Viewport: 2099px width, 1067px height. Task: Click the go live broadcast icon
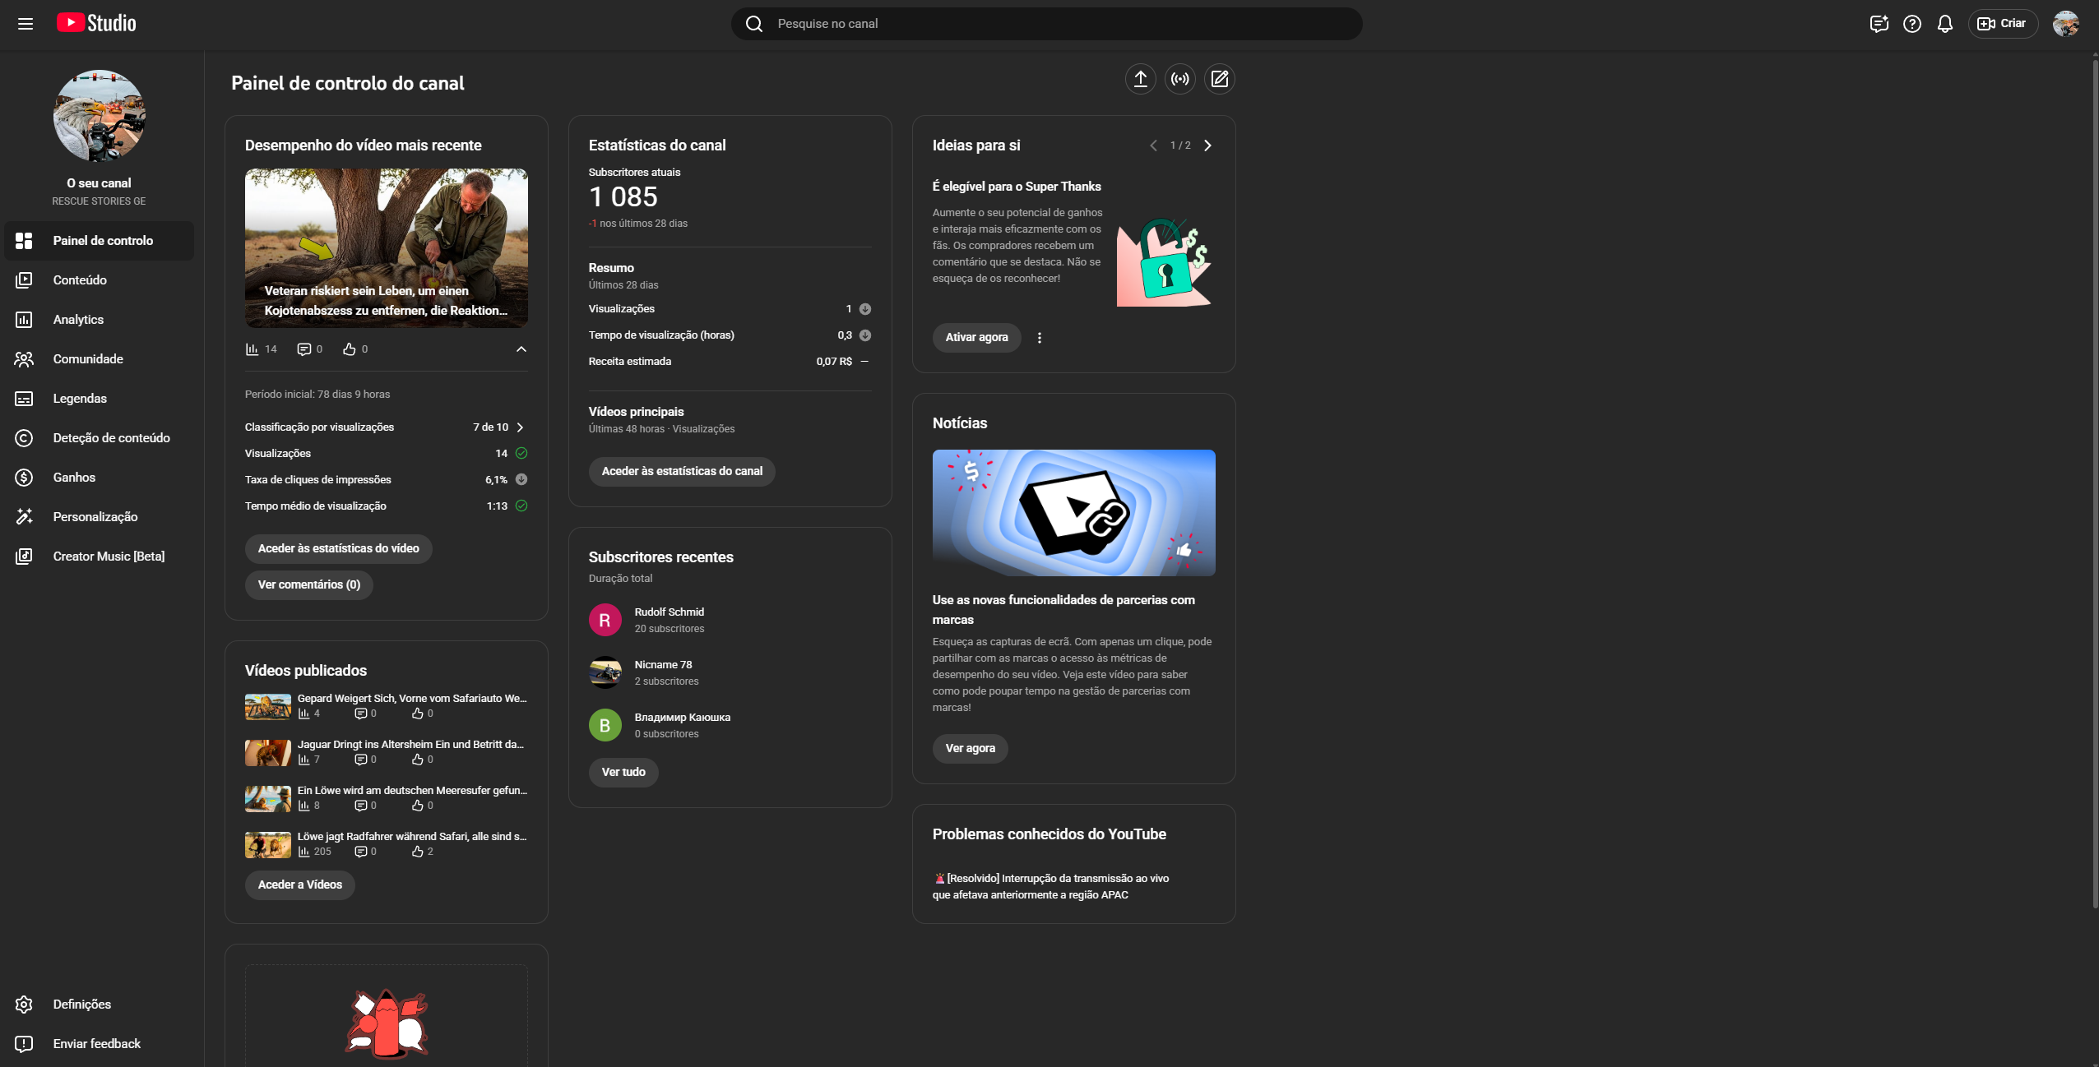point(1179,79)
